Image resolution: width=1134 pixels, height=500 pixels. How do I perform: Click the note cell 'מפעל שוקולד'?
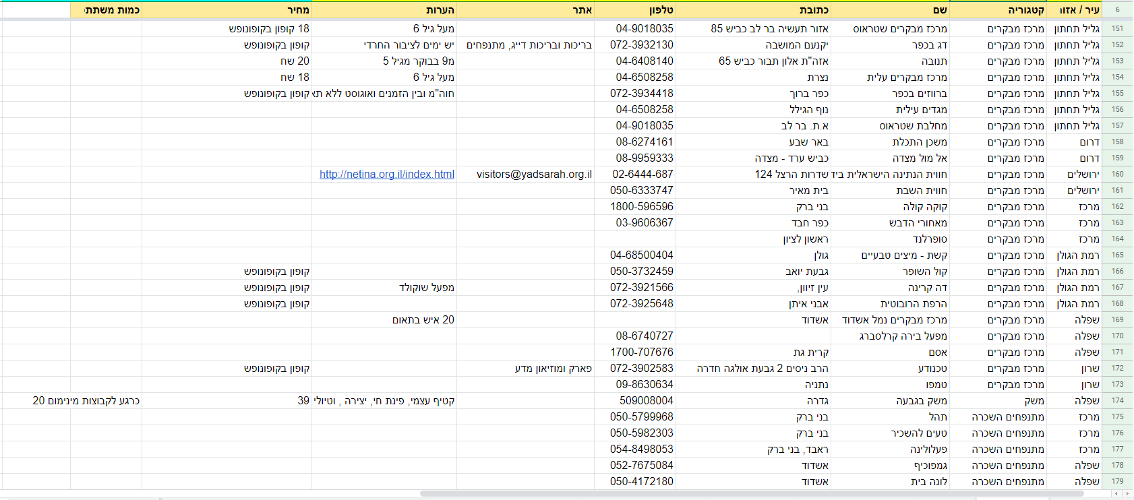(x=384, y=288)
